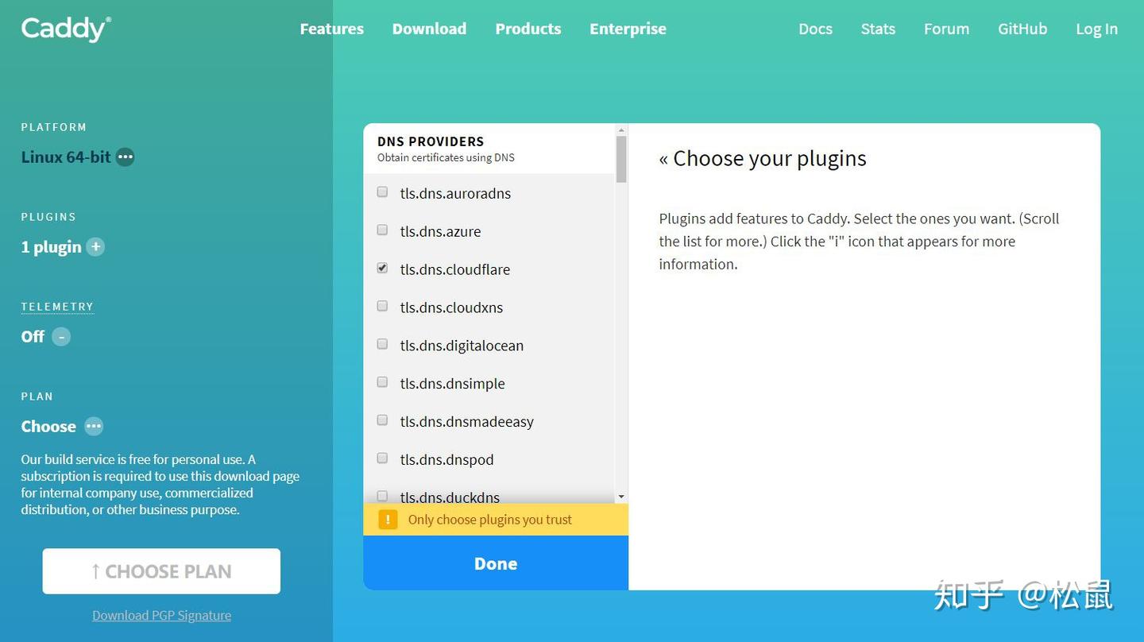The height and width of the screenshot is (642, 1144).
Task: Open plan options ellipsis beside Choose
Action: pos(94,427)
